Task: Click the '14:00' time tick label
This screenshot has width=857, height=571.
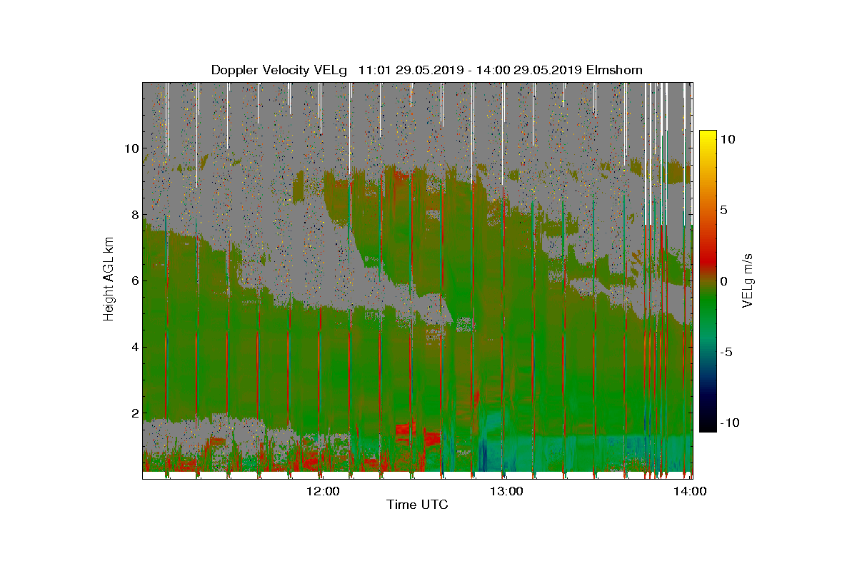Action: tap(691, 491)
